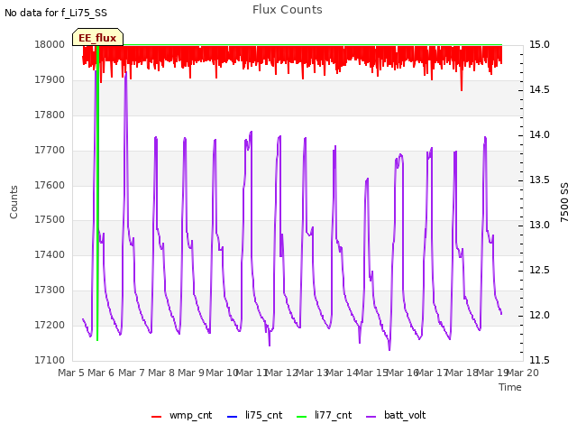Click the Flux Counts chart title

coord(288,10)
